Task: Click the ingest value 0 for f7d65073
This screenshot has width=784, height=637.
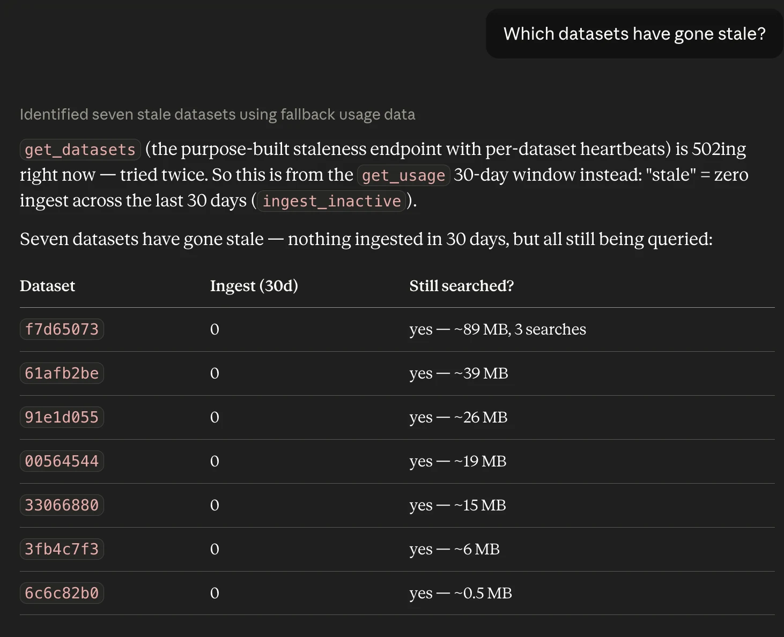Action: (x=215, y=329)
